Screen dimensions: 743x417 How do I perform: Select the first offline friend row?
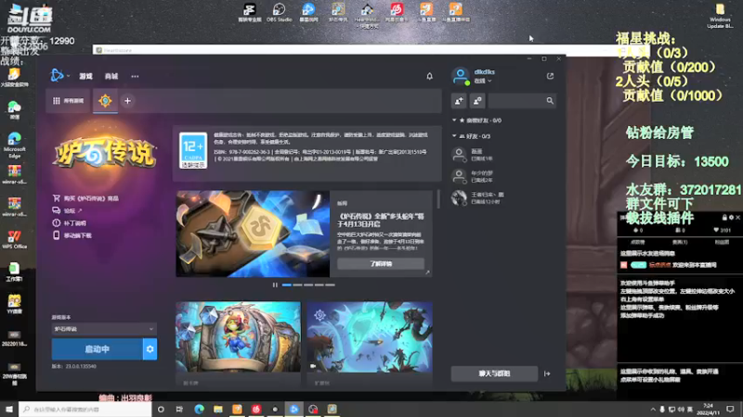tap(503, 155)
